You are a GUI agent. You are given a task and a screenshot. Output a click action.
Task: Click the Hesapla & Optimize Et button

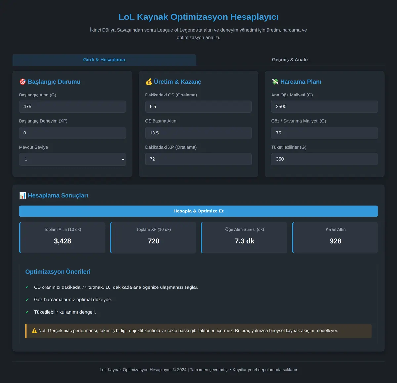[198, 211]
